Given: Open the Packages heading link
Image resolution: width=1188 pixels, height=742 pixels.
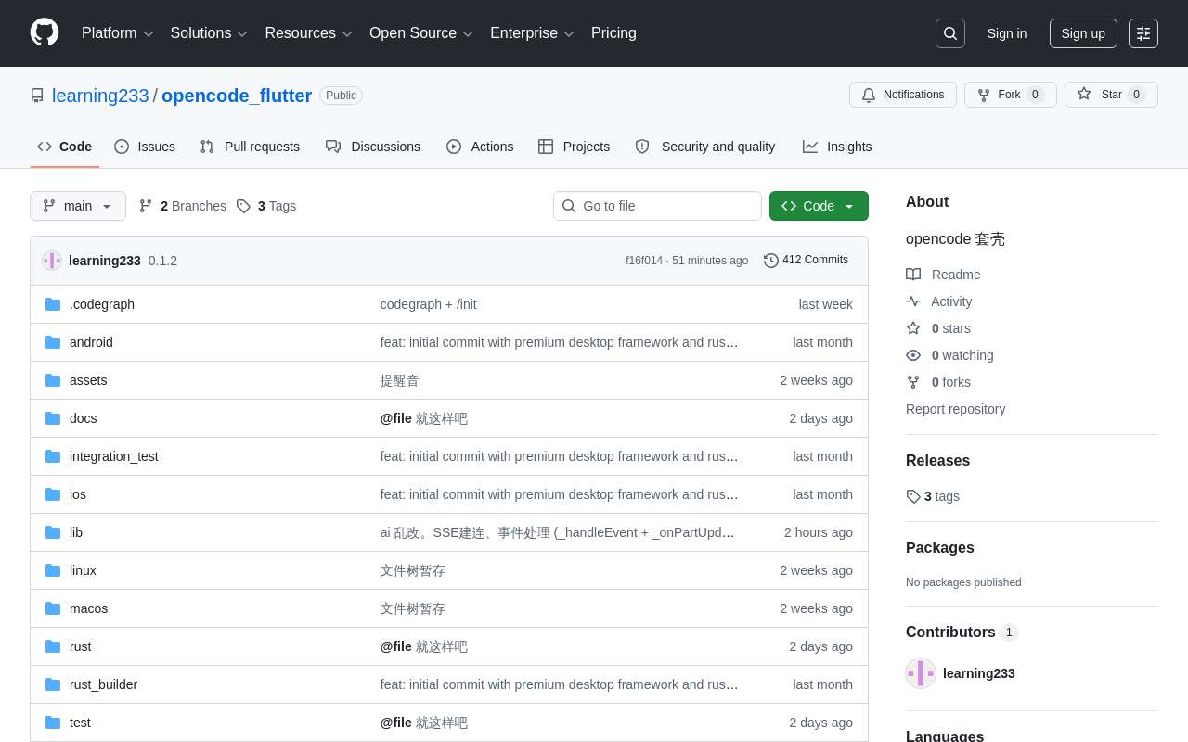Looking at the screenshot, I should click(x=940, y=548).
